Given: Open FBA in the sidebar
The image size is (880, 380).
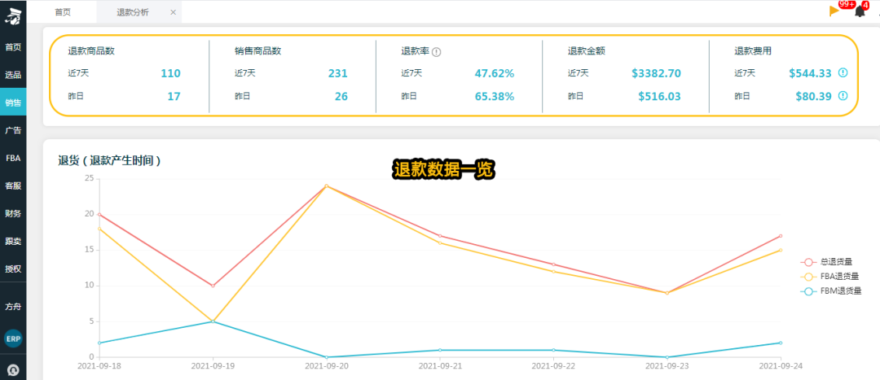Looking at the screenshot, I should click(x=13, y=158).
